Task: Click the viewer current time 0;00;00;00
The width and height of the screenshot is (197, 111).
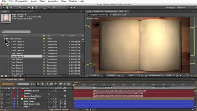Action: [112, 76]
